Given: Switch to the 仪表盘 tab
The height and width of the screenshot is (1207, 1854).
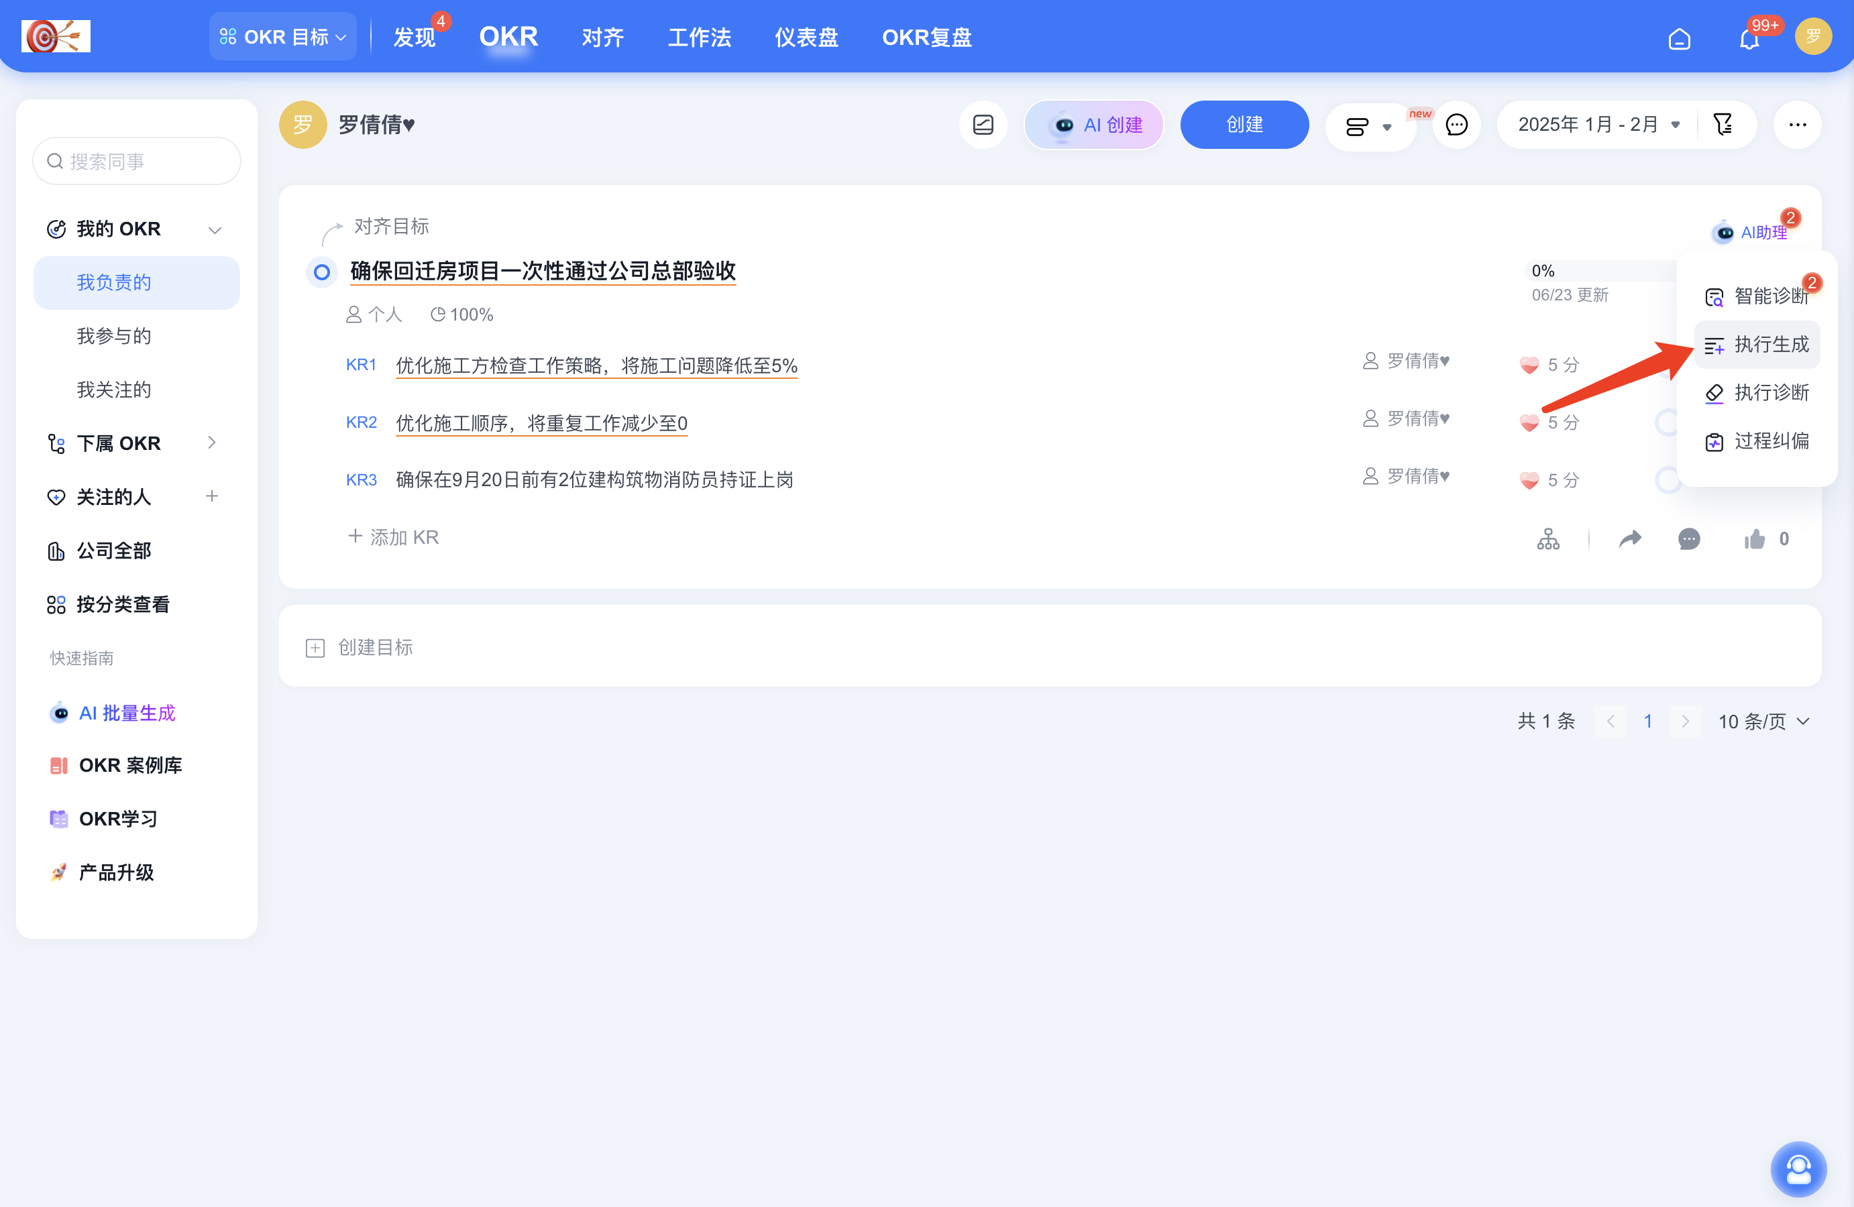Looking at the screenshot, I should click(806, 37).
